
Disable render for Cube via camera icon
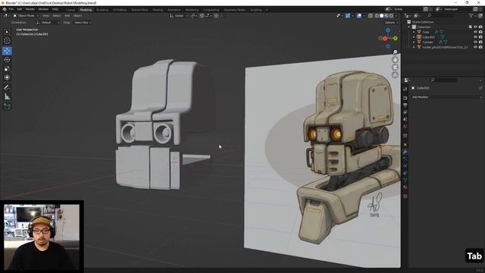point(480,32)
